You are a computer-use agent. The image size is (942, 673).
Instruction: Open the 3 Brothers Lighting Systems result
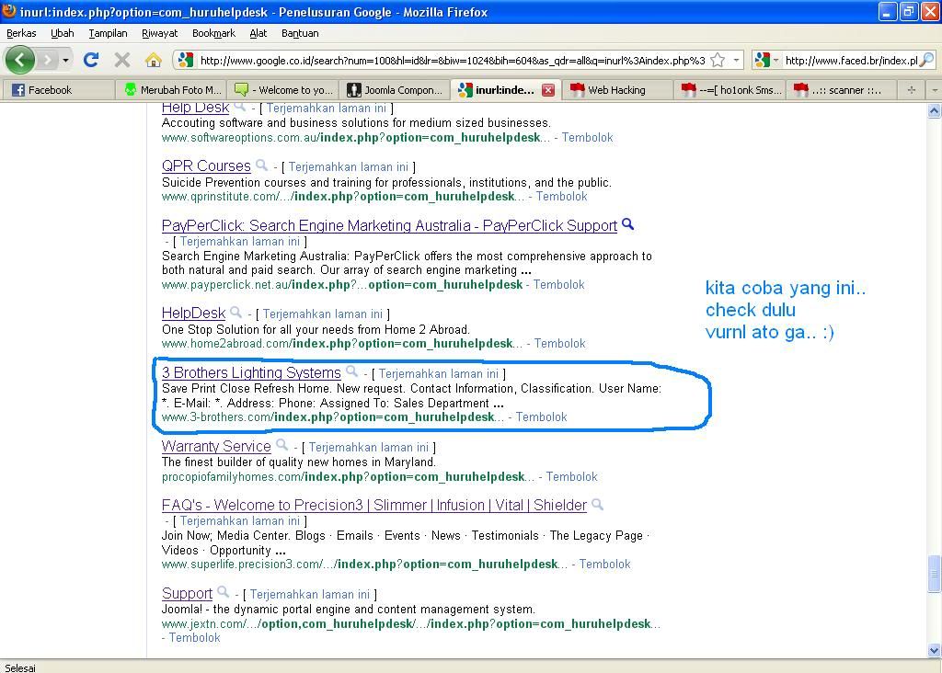tap(251, 372)
